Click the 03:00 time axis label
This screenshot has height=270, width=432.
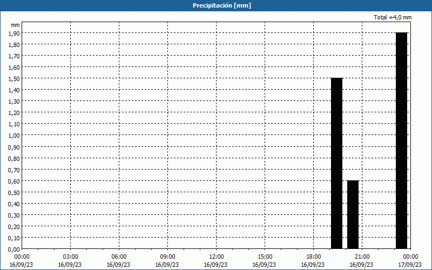tap(70, 257)
